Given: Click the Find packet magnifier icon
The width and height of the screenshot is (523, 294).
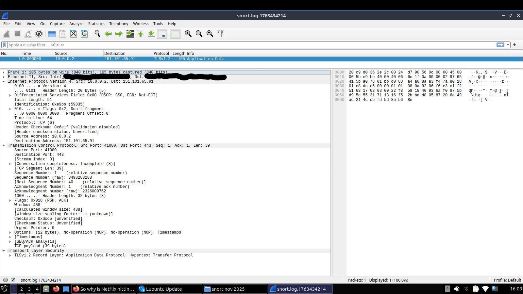Looking at the screenshot, I should (97, 34).
